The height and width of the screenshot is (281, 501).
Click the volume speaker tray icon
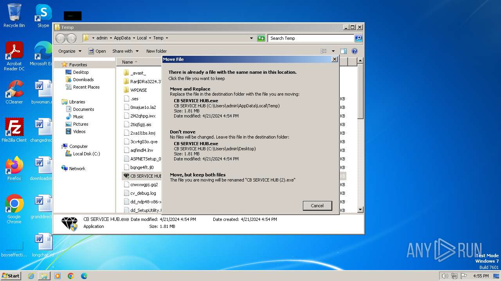[445, 276]
